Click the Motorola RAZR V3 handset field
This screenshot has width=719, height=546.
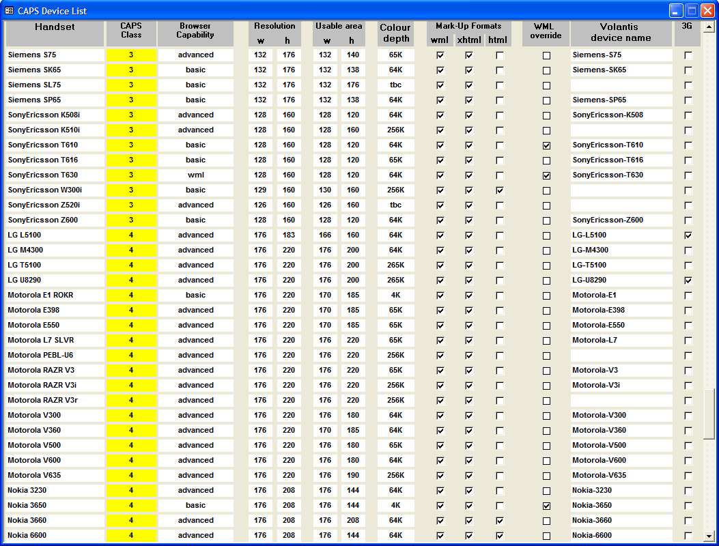[55, 371]
